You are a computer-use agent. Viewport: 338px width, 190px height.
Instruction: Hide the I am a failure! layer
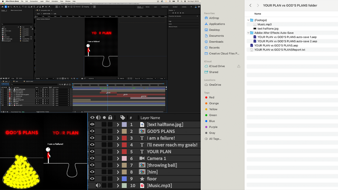click(x=92, y=138)
